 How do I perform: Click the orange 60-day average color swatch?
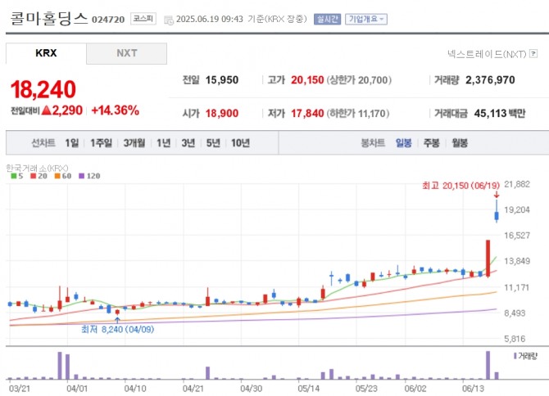point(57,175)
